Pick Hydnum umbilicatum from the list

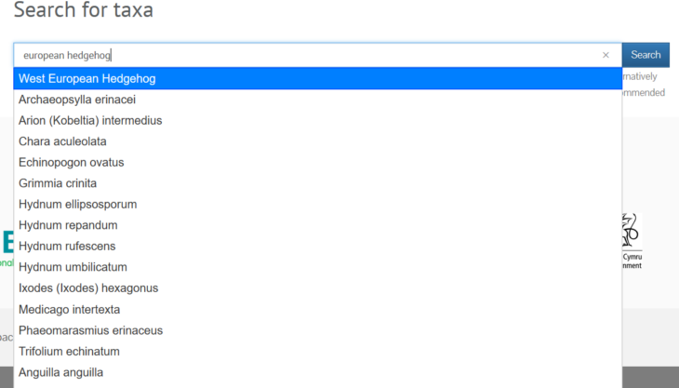tap(318, 267)
